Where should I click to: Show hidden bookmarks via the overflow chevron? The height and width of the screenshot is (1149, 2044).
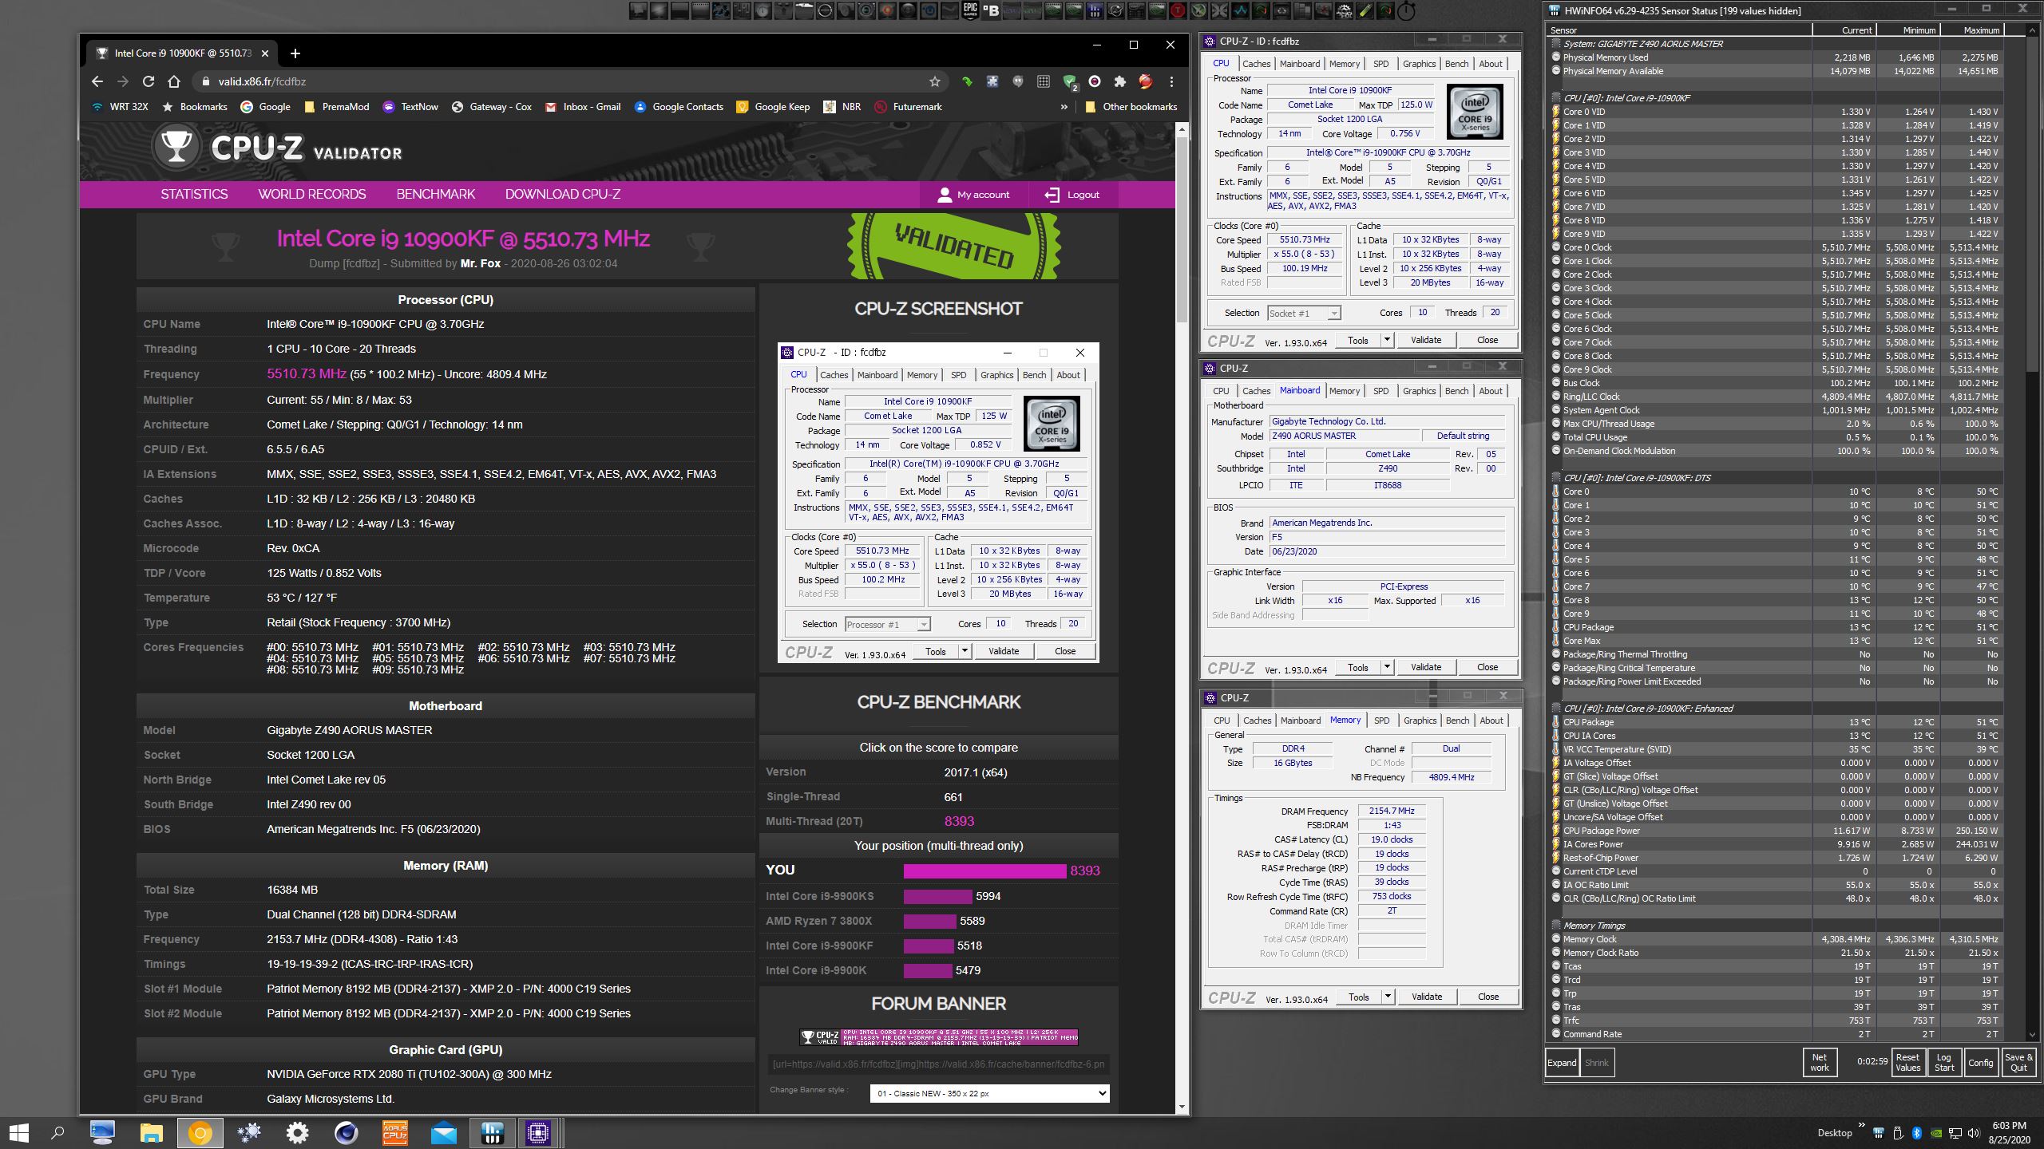pos(1064,107)
